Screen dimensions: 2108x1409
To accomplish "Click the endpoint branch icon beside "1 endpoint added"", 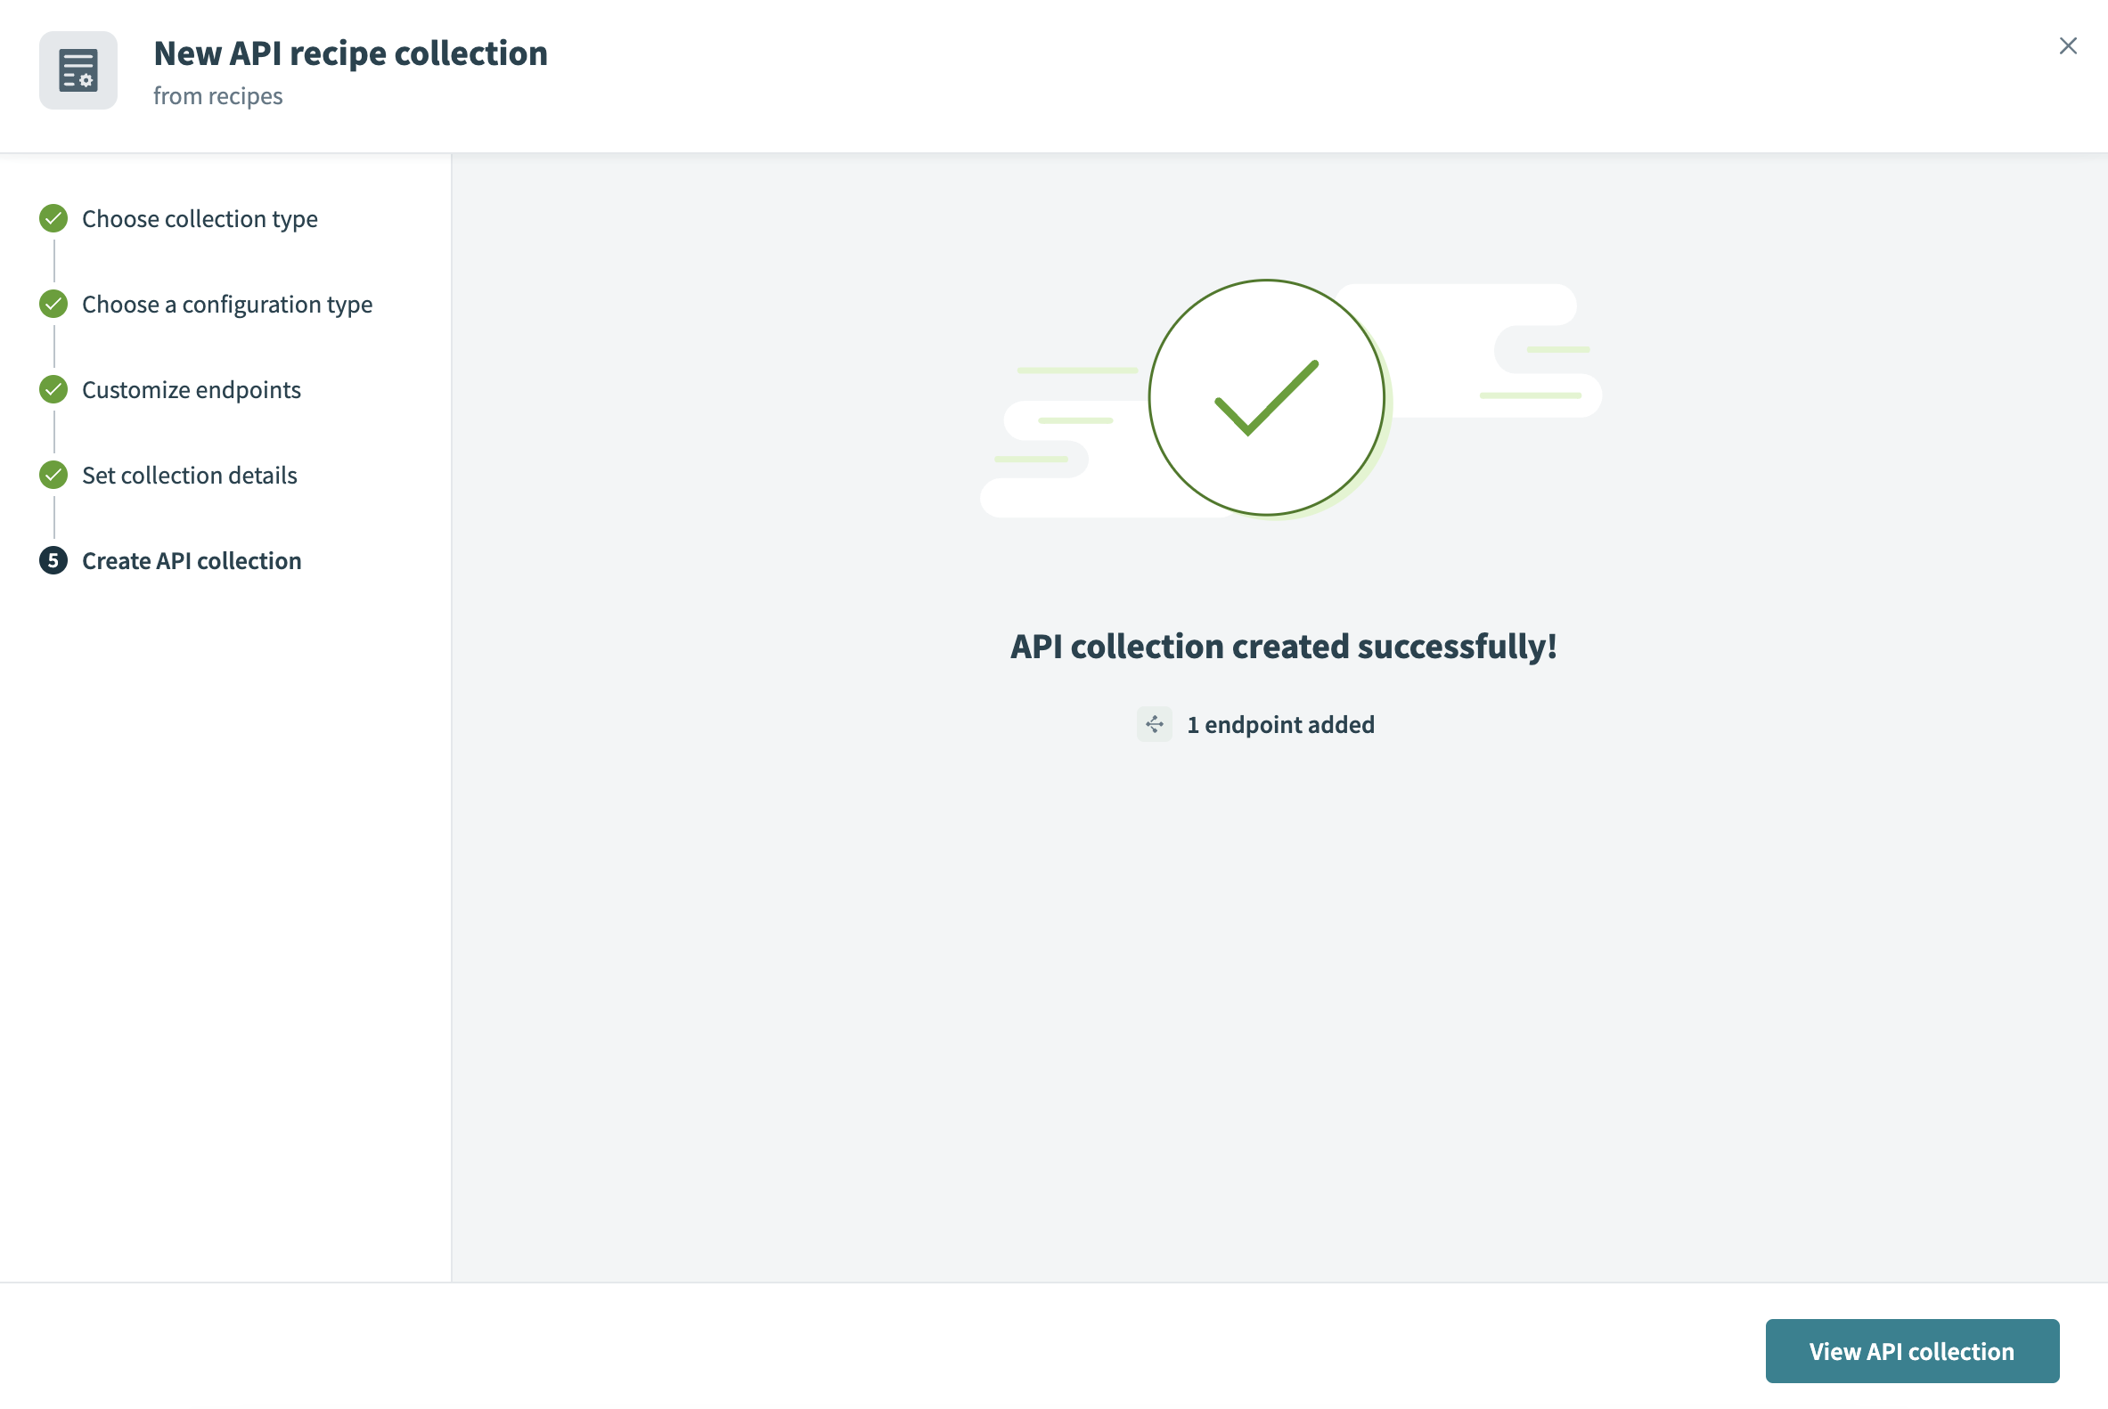I will (x=1154, y=724).
